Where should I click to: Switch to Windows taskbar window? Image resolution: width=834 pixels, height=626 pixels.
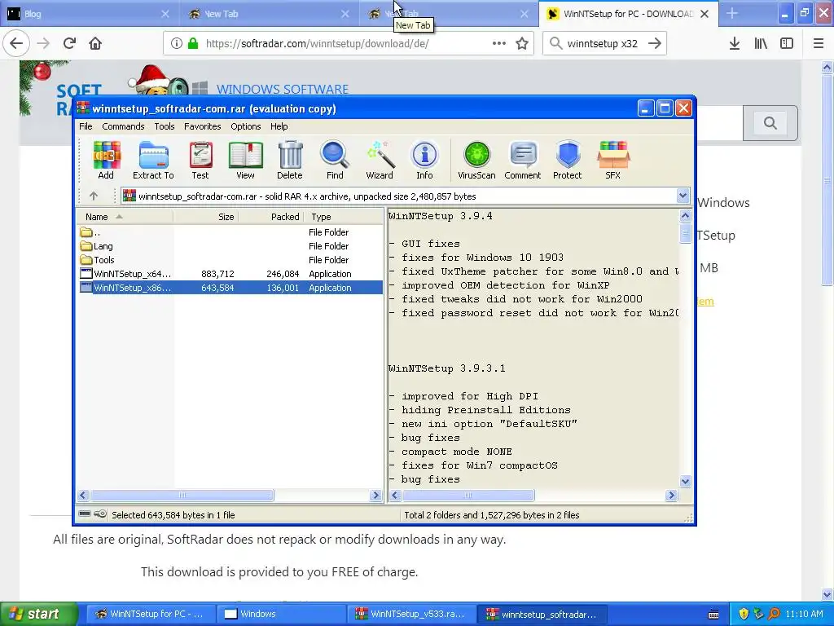click(281, 614)
